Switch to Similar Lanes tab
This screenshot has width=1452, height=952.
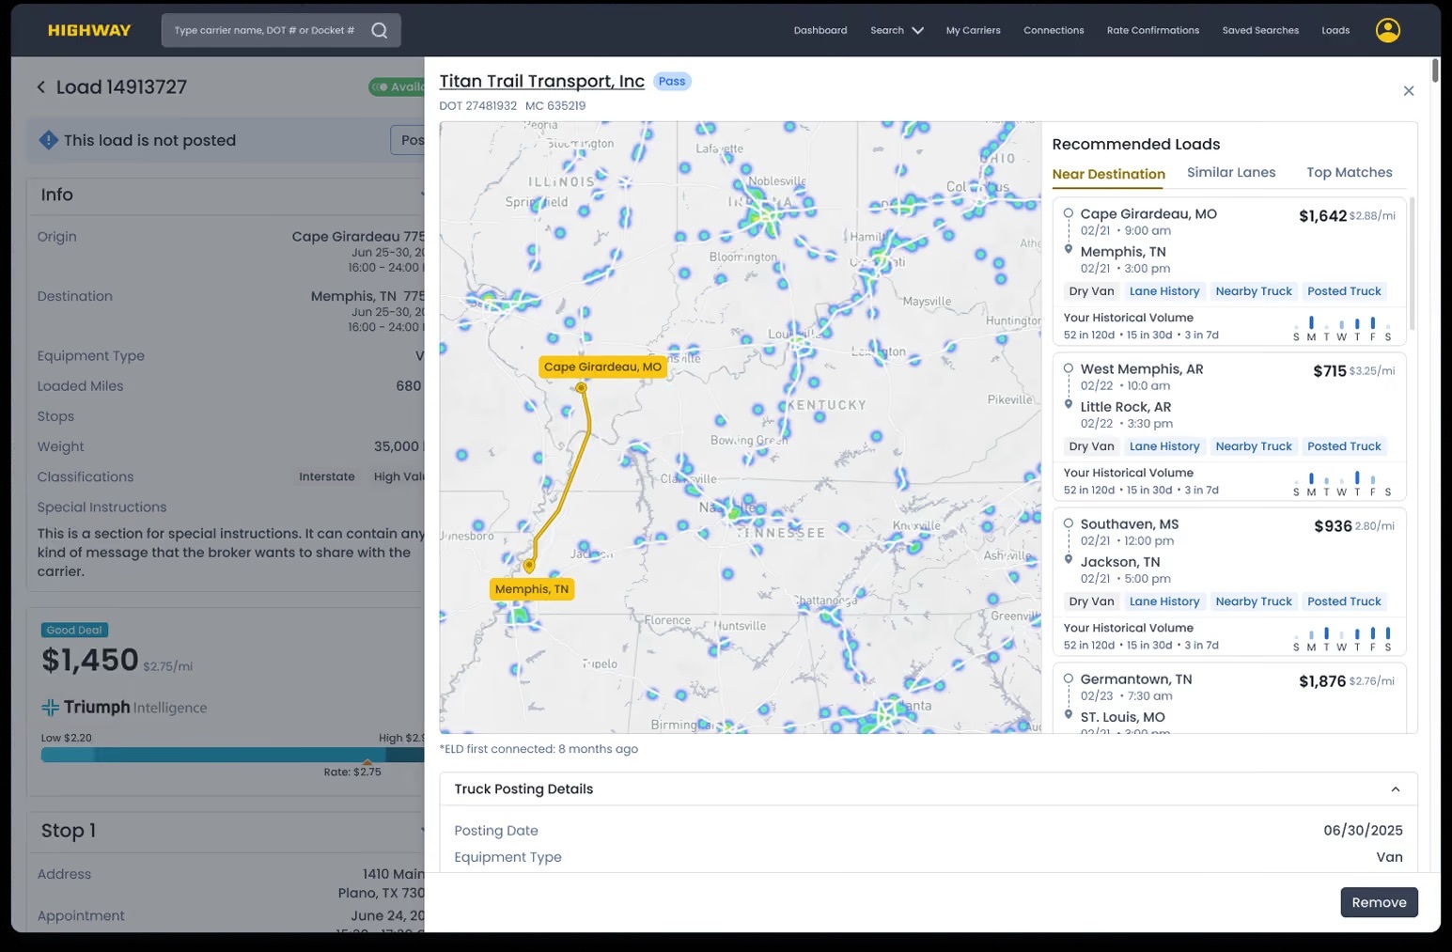[1231, 172]
